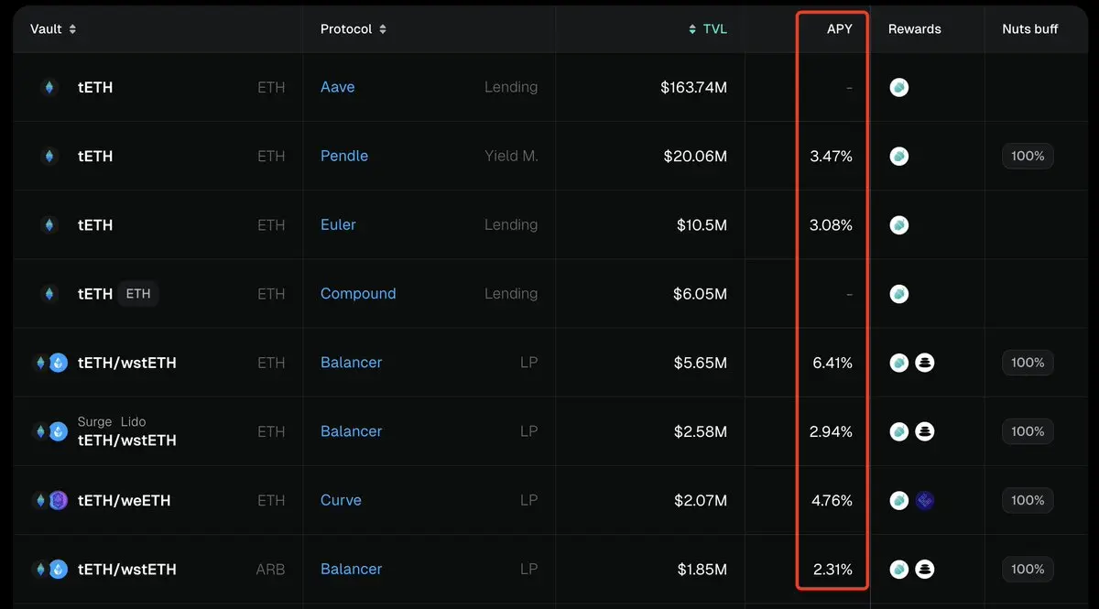Click the APY column header
Viewport: 1099px width, 609px height.
(x=840, y=29)
